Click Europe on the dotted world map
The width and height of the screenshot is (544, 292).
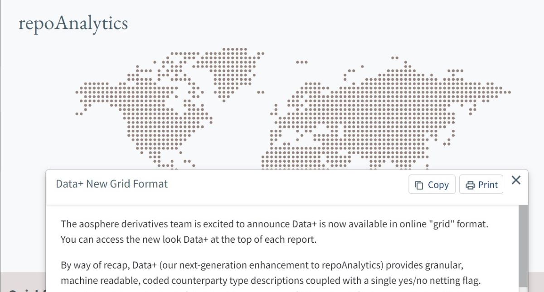[308, 131]
